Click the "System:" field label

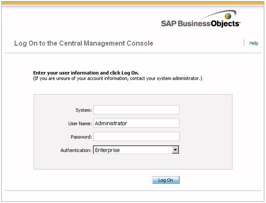click(x=83, y=110)
